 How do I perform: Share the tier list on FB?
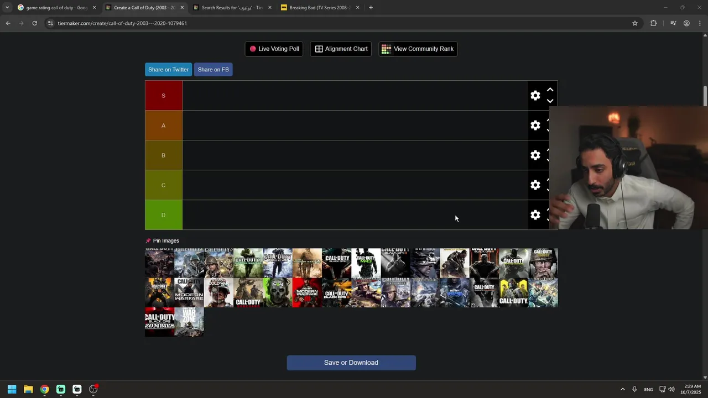pos(213,70)
